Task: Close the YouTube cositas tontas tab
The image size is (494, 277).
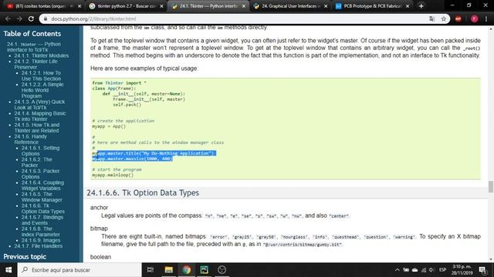Action: pos(80,6)
